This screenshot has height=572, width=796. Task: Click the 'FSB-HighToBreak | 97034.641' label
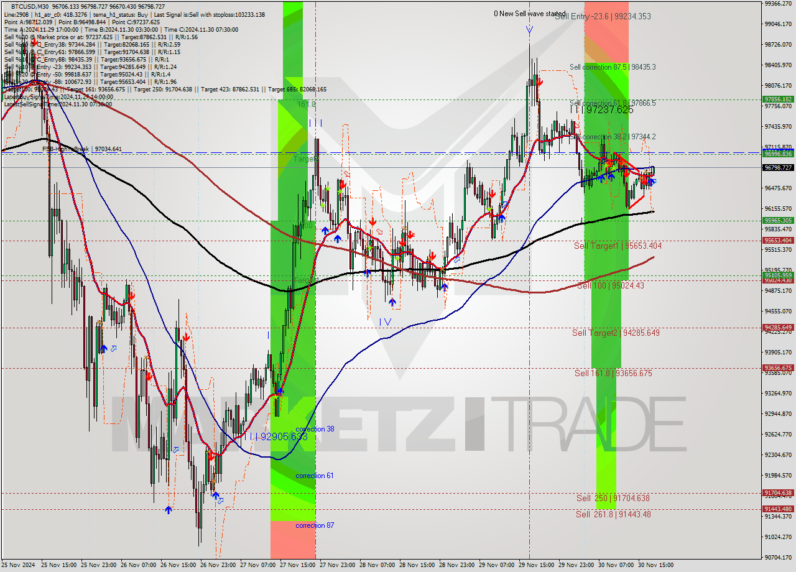click(82, 149)
